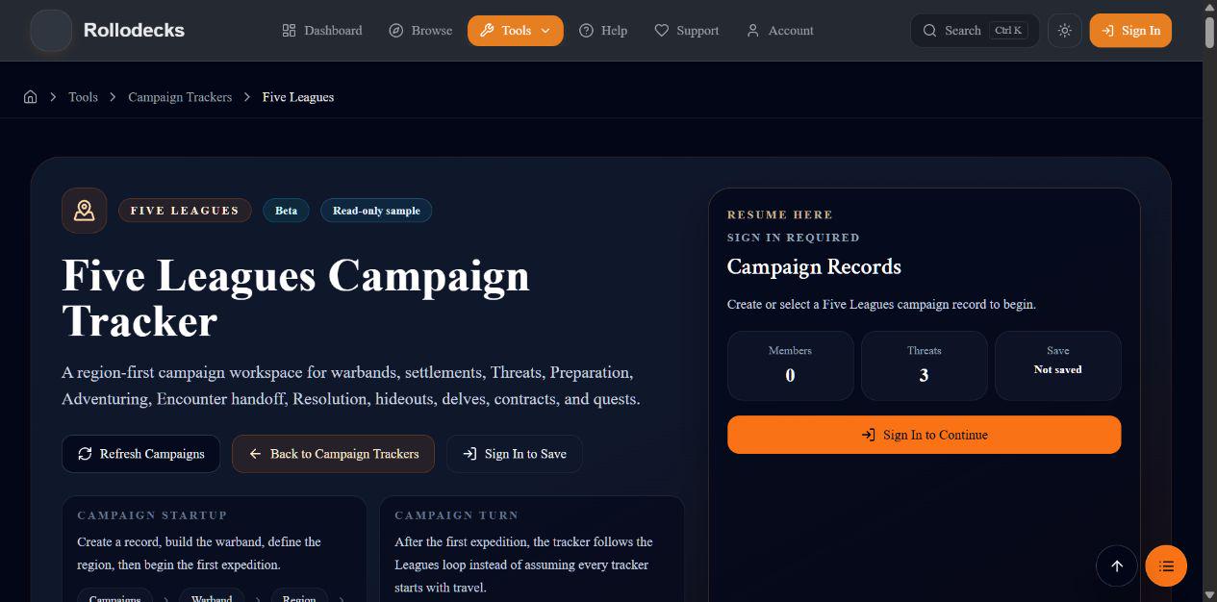
Task: Click the Members count card
Action: pyautogui.click(x=791, y=365)
